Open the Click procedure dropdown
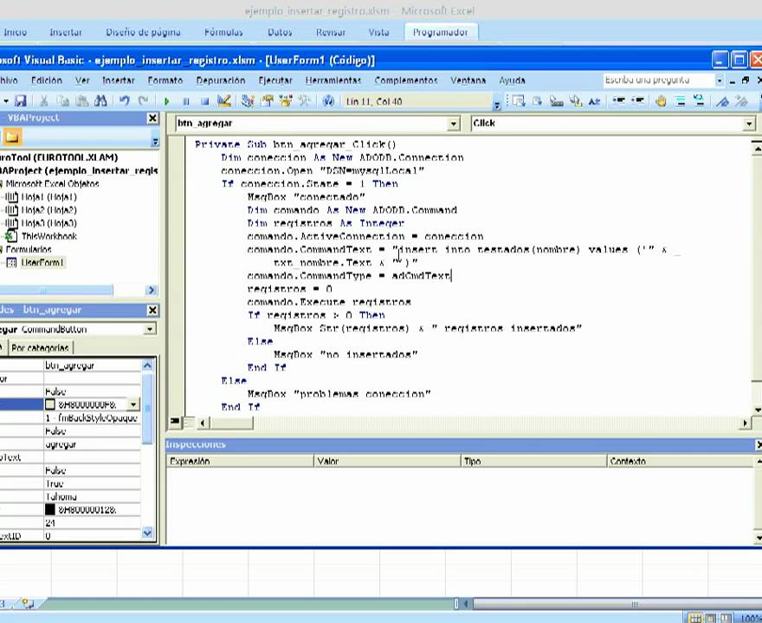The width and height of the screenshot is (762, 623). coord(749,124)
